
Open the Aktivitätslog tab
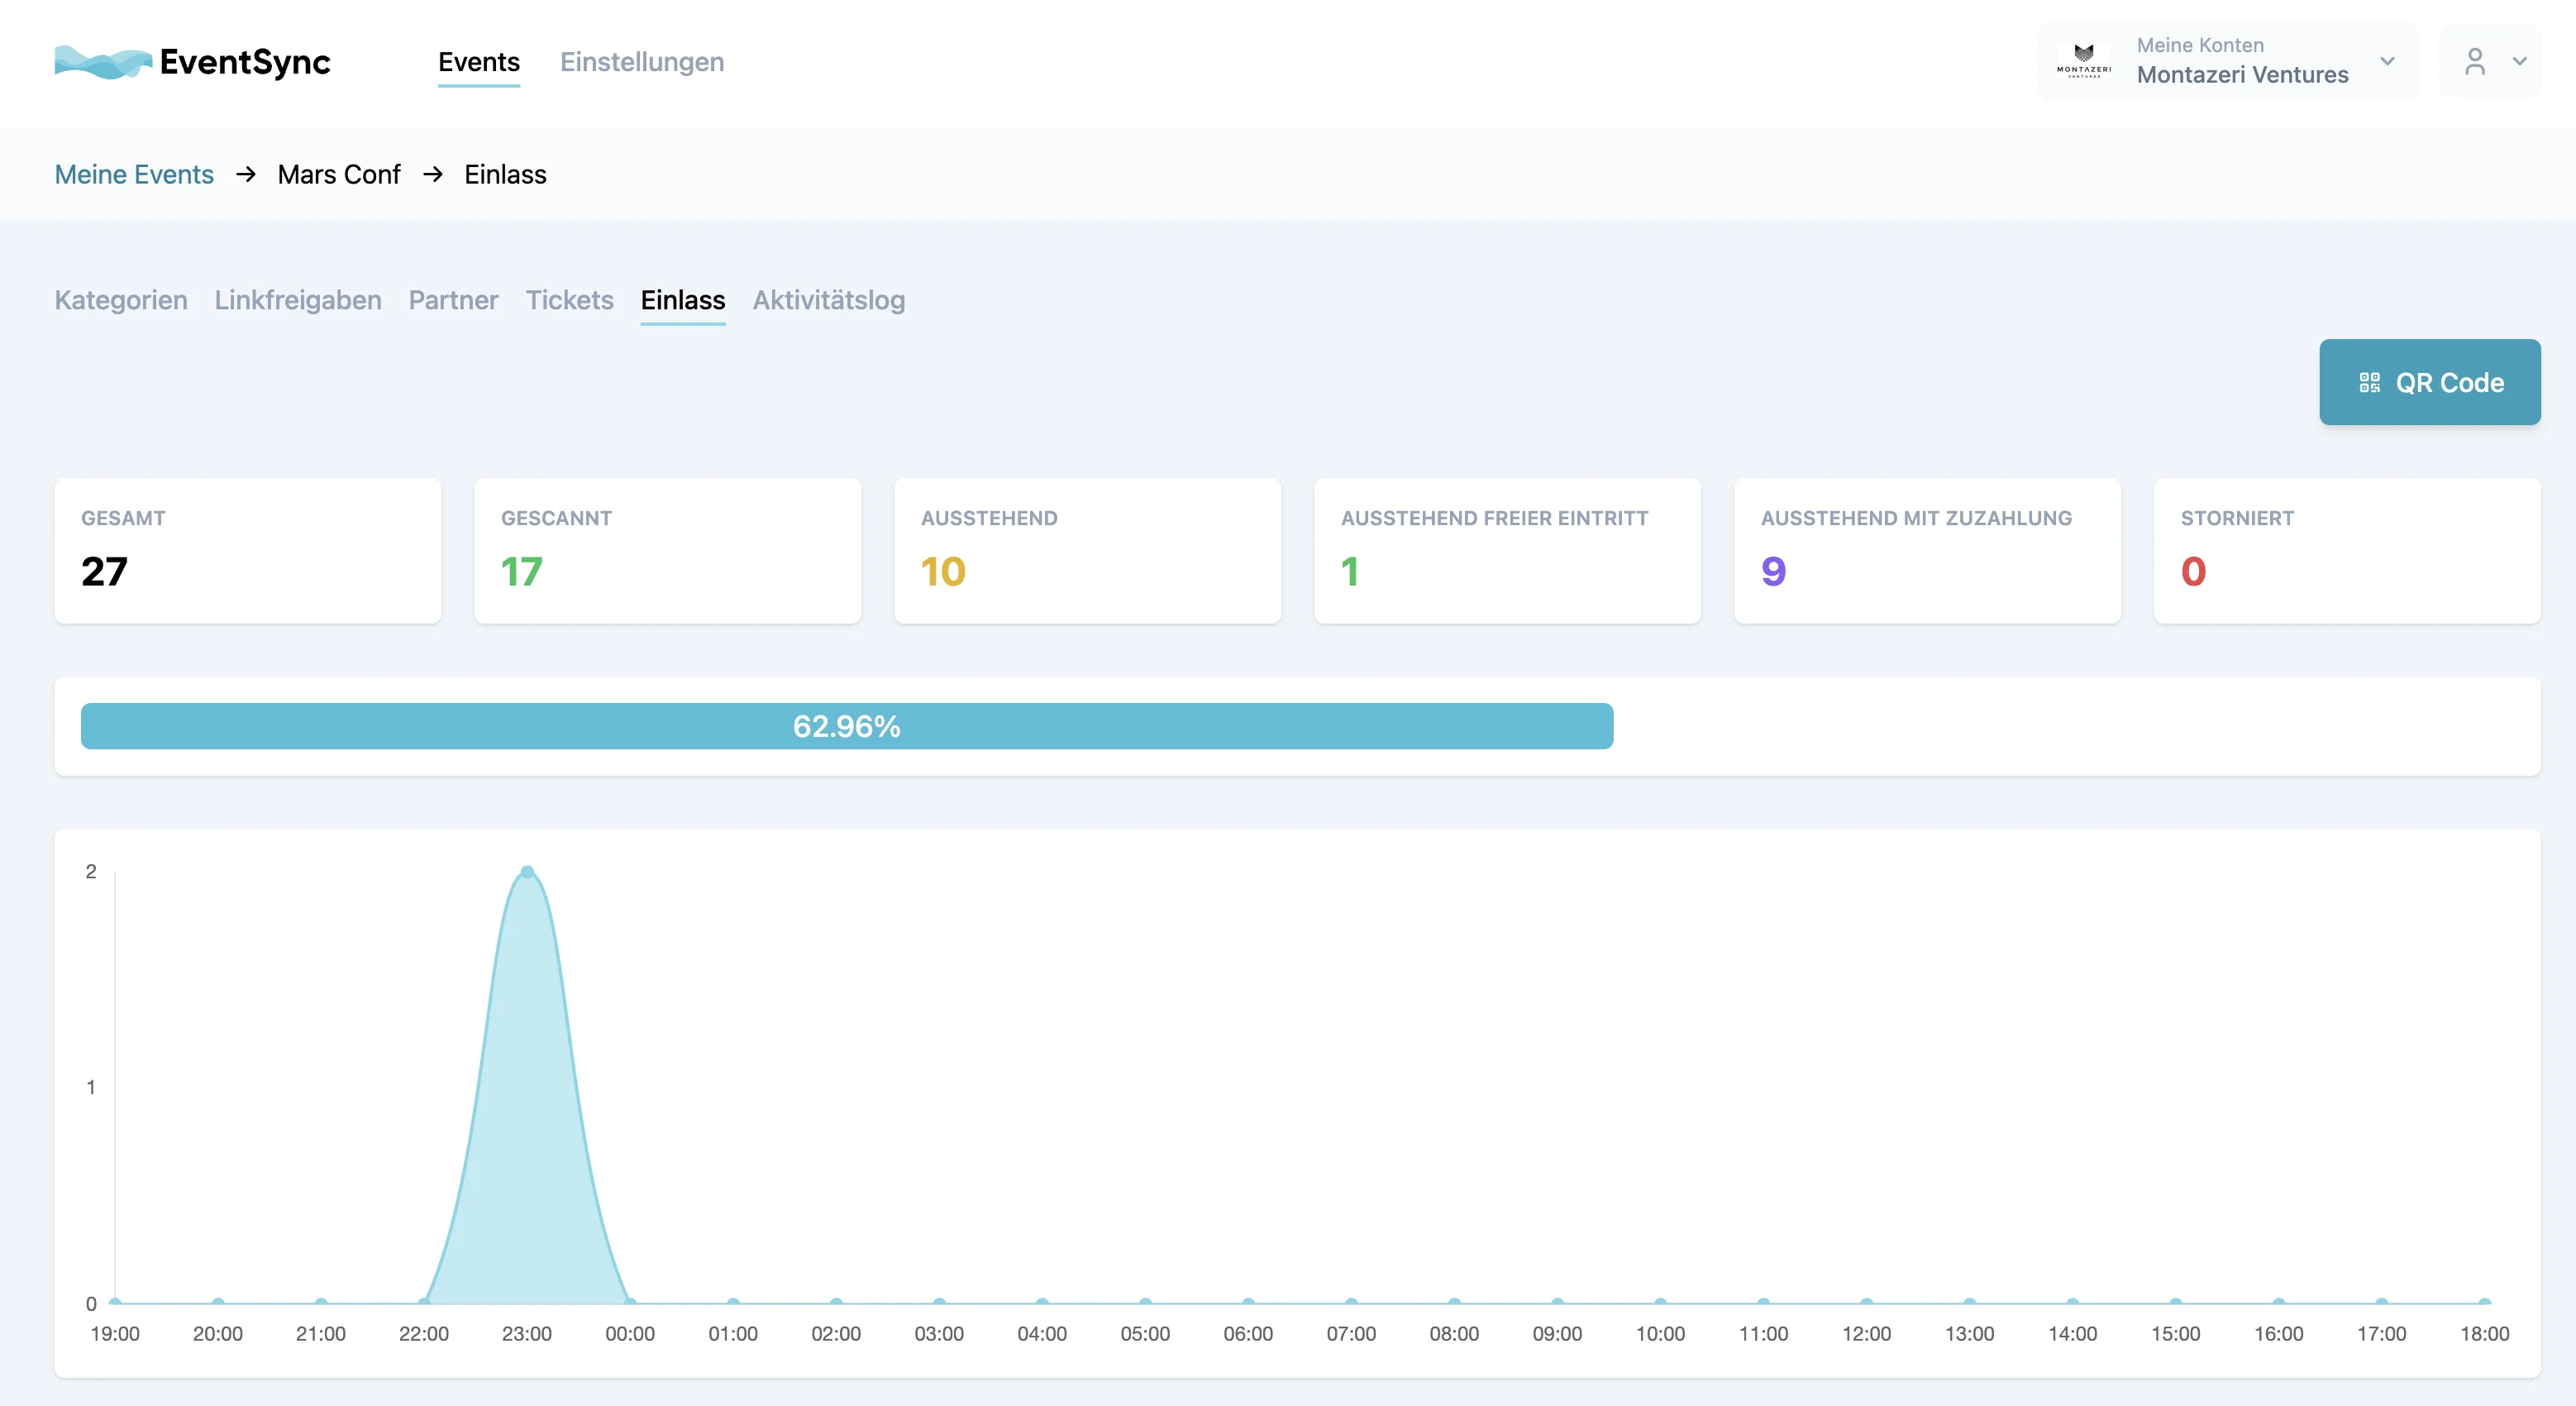pos(828,300)
